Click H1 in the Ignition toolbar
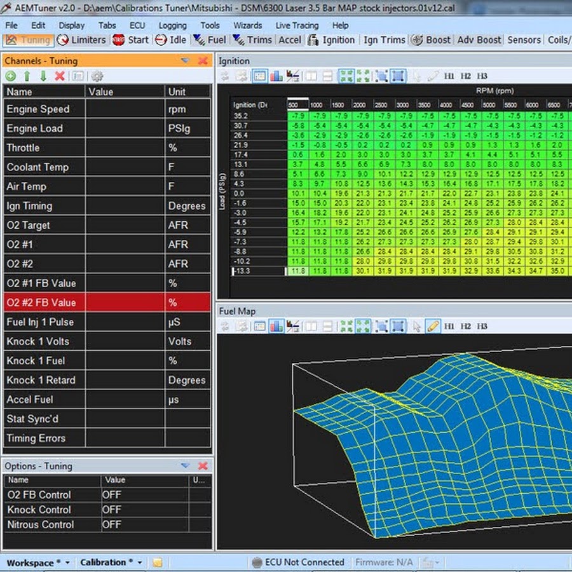572x572 pixels. coord(449,76)
